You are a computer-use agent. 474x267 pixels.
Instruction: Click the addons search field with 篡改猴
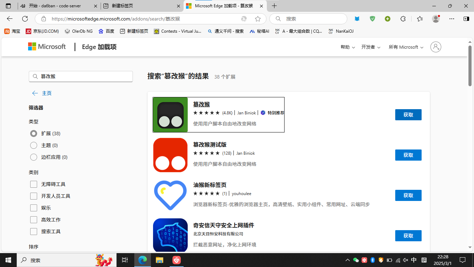pyautogui.click(x=81, y=76)
